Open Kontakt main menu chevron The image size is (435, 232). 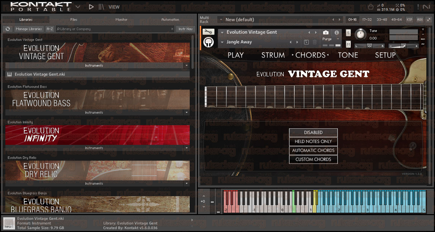point(78,6)
